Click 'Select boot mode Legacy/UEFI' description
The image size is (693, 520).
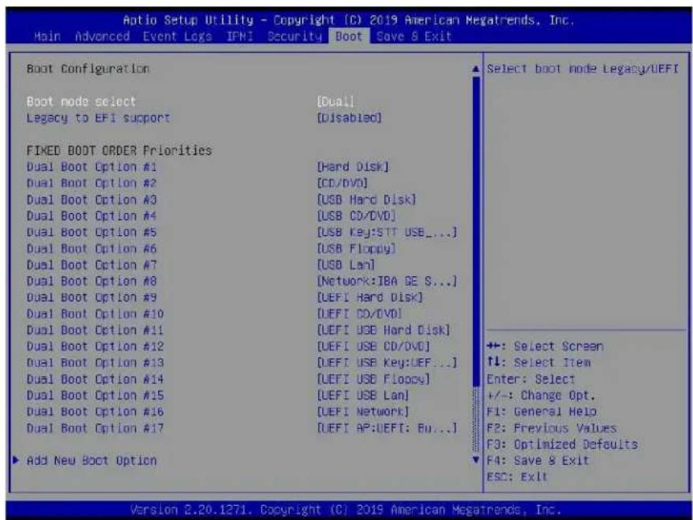[x=582, y=69]
